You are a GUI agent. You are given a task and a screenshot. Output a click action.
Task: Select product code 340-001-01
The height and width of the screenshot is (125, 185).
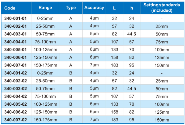tap(15, 18)
